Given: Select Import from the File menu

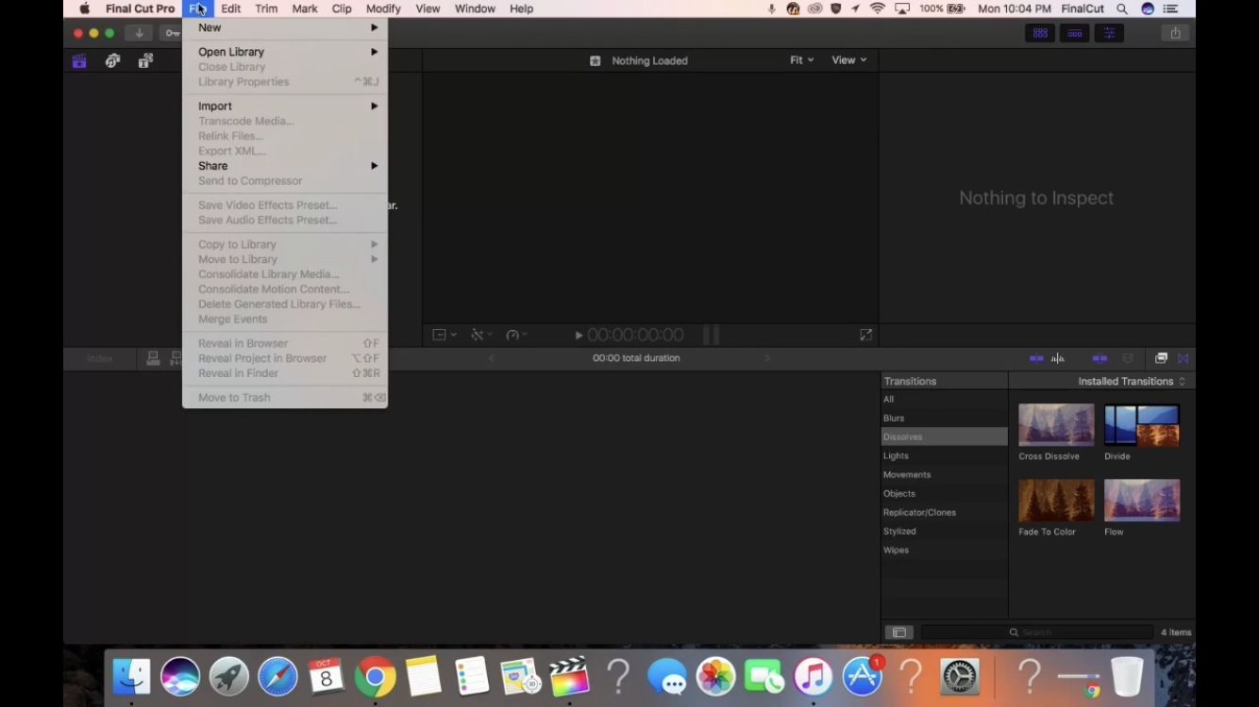Looking at the screenshot, I should coord(214,106).
